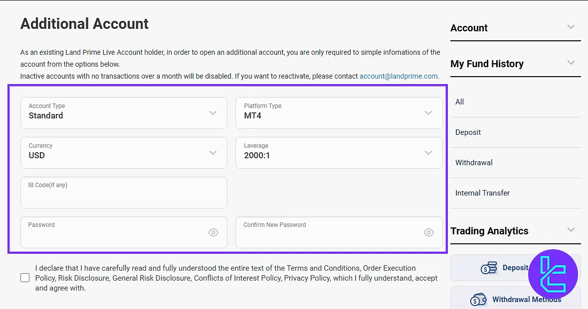Expand the Trading Analytics section chevron
Viewport: 588px width, 309px height.
tap(571, 230)
